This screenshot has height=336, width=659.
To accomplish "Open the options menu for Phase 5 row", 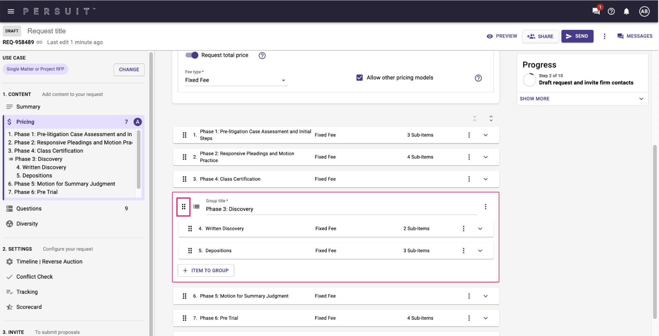I will tap(469, 296).
